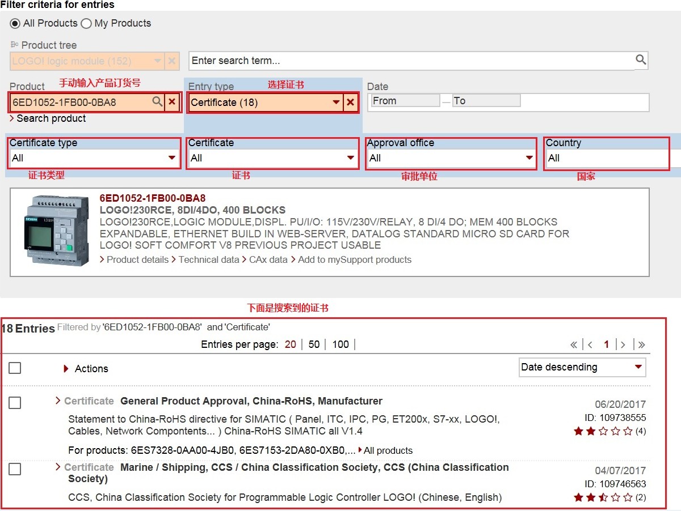Set 100 entries per page
Screen dimensions: 681x511
pos(340,344)
